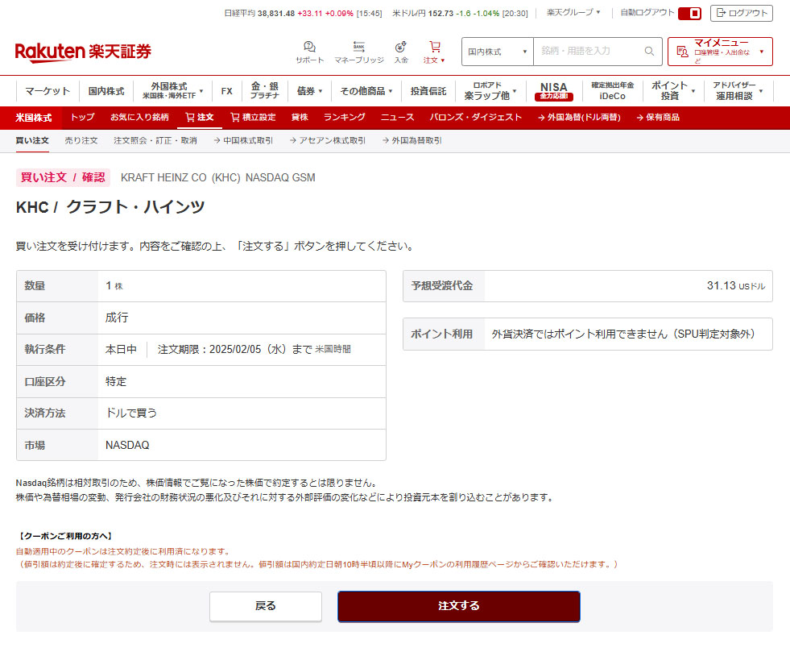
Task: Click the マイメニュー account icon
Action: coord(681,52)
